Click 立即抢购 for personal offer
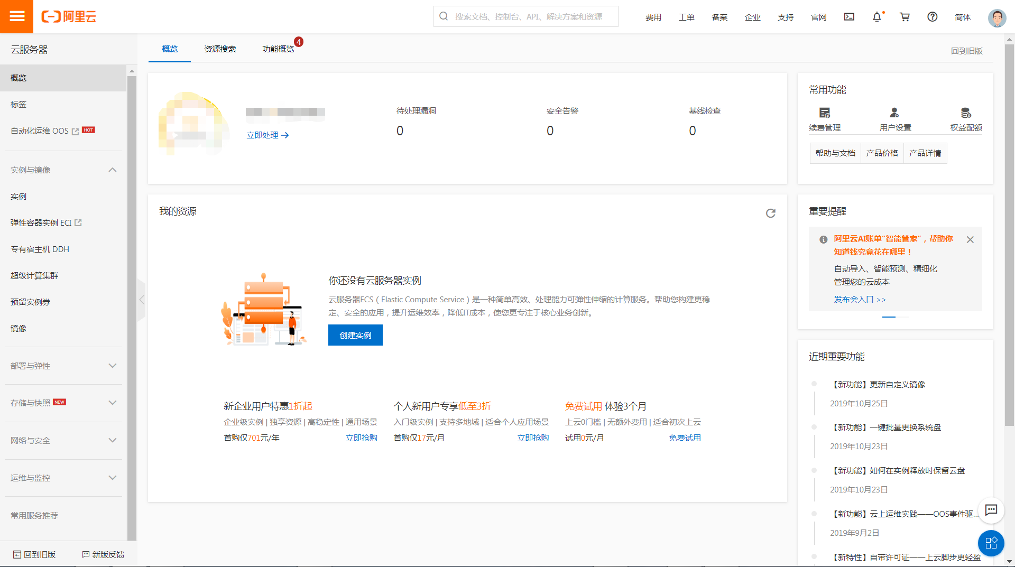1015x567 pixels. [533, 438]
